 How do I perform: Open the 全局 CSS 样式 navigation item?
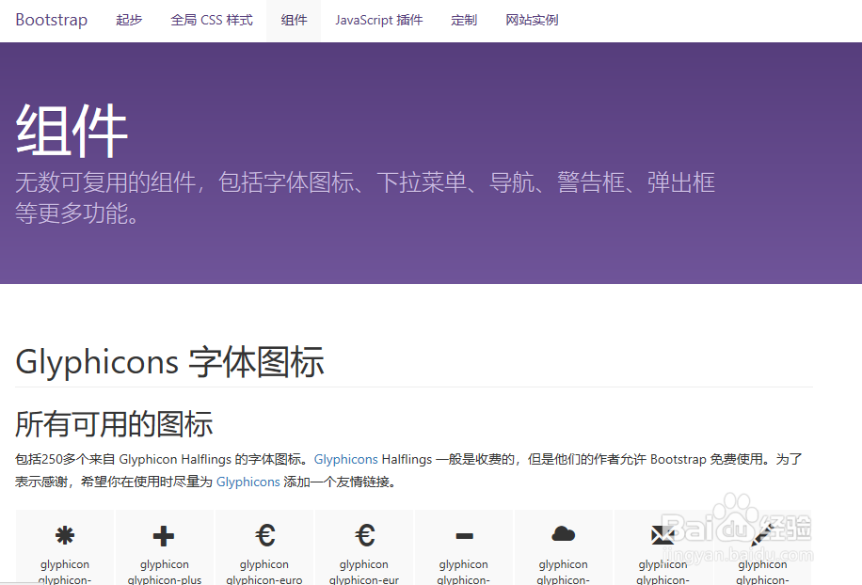[x=212, y=21]
